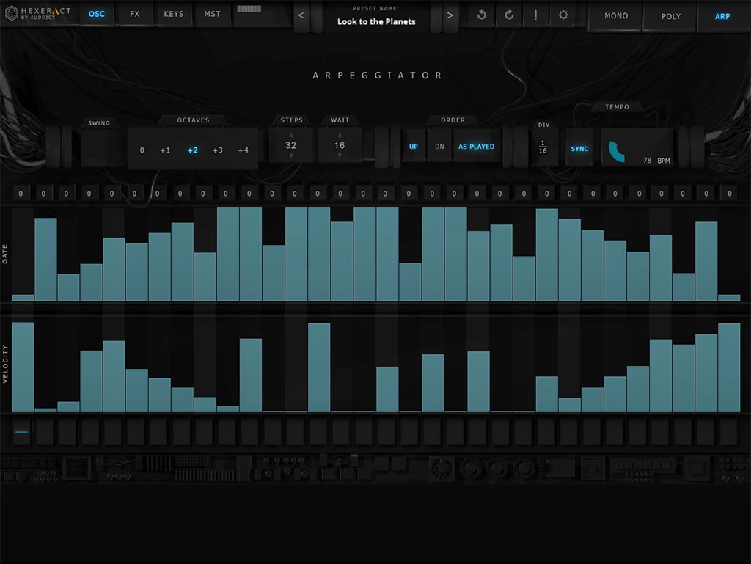Open the KEYS tab
Screen dimensions: 751x564
pos(173,14)
